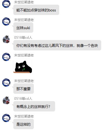Select the username above "那不重要"

24,81
